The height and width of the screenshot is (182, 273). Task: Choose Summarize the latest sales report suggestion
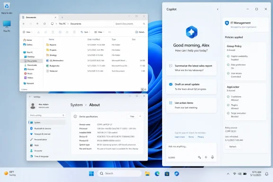[x=191, y=68]
